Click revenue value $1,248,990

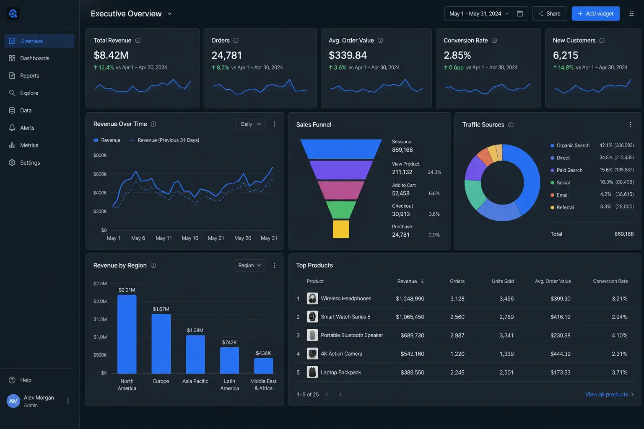pos(410,299)
